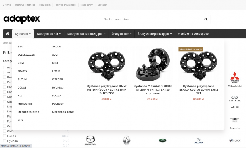Screen dimensions: 246x148
Task: Choose MINI in the Dystanse menu
Action: [x=55, y=63]
